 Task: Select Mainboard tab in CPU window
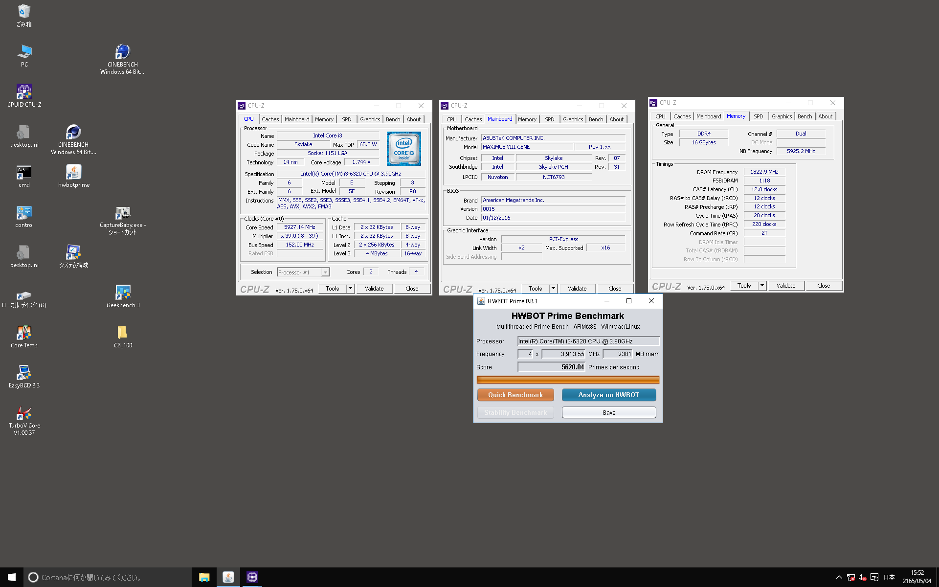click(x=297, y=119)
